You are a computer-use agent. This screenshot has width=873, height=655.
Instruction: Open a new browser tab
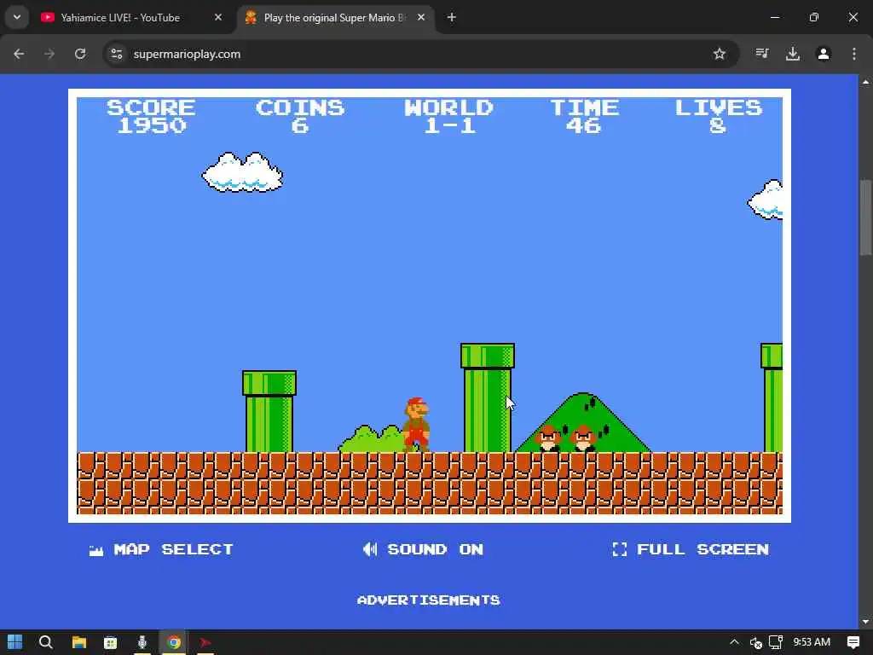tap(452, 17)
